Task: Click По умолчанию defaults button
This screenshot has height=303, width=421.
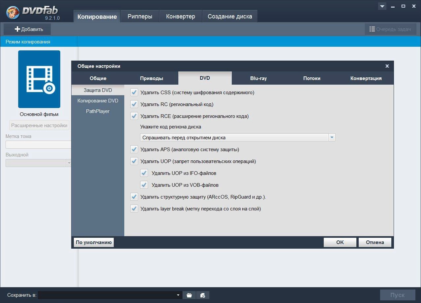Action: click(94, 242)
